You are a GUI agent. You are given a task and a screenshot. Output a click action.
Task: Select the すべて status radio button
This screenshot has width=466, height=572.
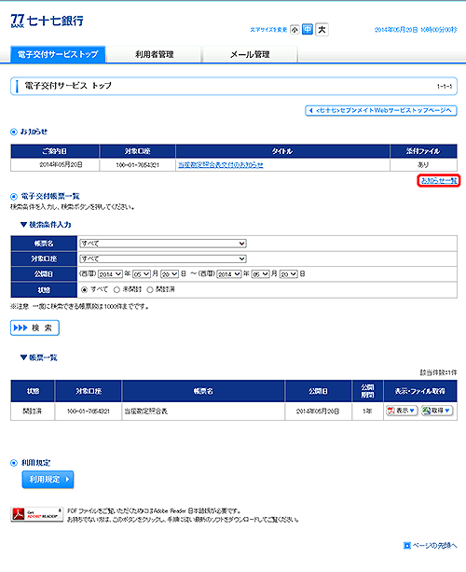(x=85, y=289)
